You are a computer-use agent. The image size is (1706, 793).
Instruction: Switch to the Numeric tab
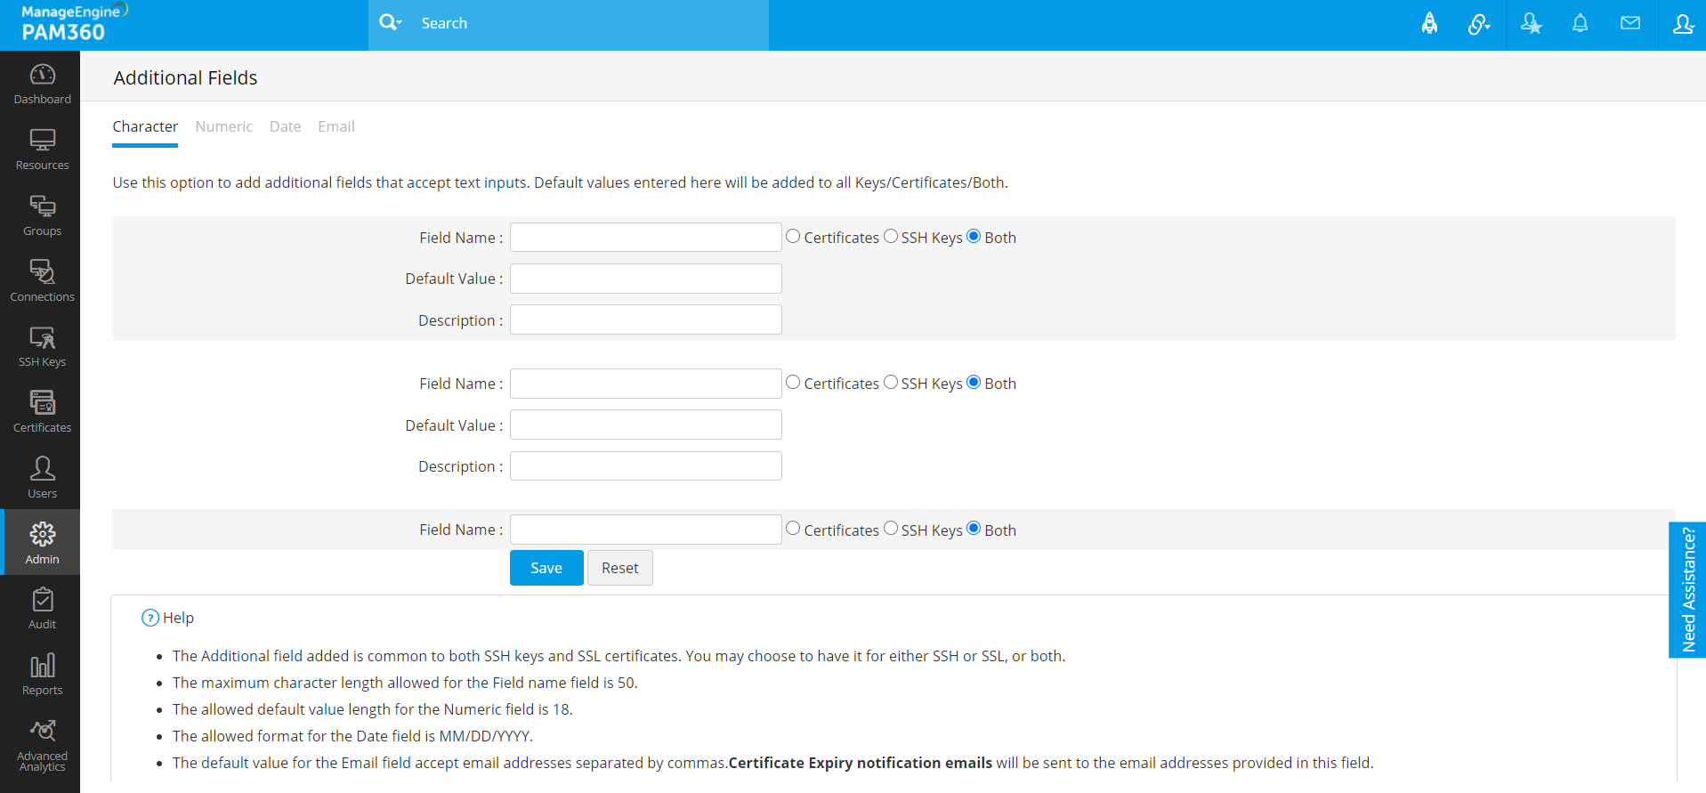(x=223, y=126)
